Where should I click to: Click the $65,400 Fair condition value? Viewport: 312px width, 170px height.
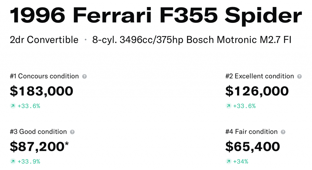pyautogui.click(x=253, y=147)
